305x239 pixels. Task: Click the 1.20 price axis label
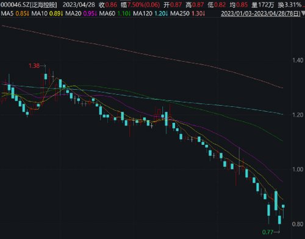pyautogui.click(x=298, y=115)
